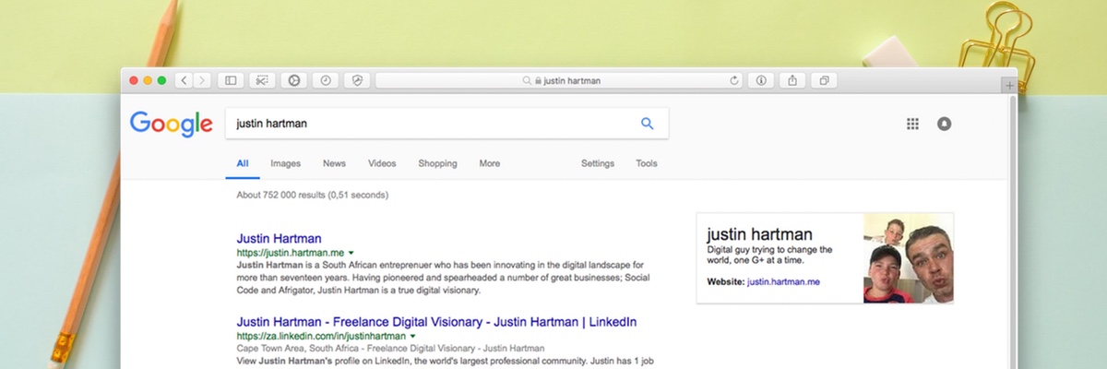Open the More search categories menu

click(489, 163)
